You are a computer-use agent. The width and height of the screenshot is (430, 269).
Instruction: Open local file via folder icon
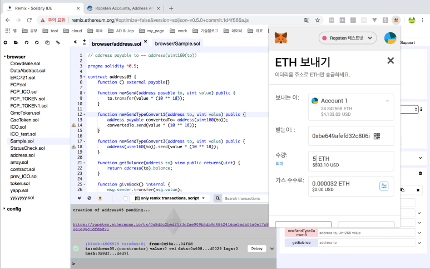(16, 42)
